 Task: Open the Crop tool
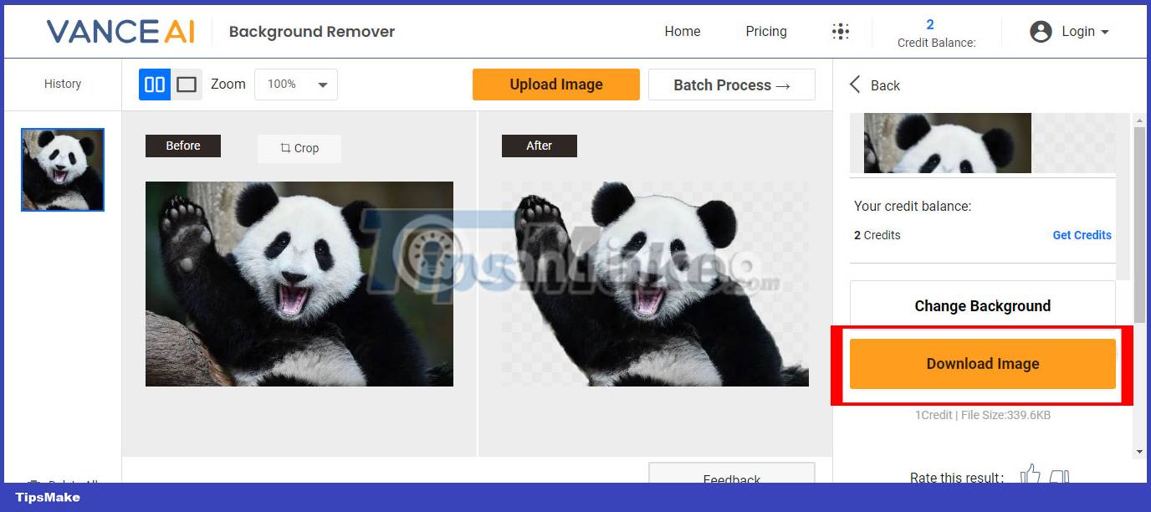(x=299, y=148)
